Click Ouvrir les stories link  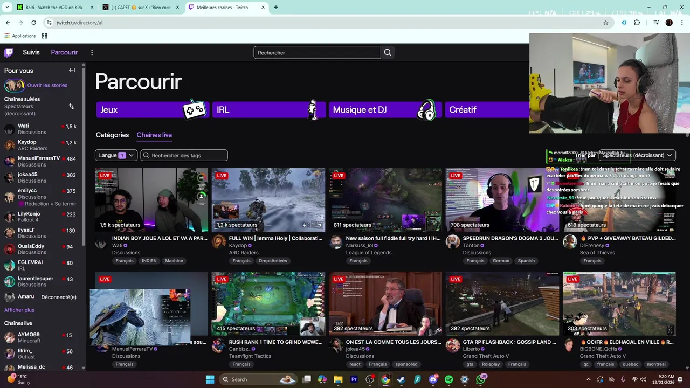click(47, 85)
